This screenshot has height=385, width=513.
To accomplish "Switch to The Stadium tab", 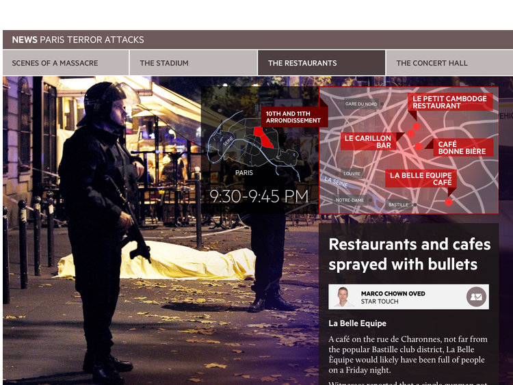I will 194,63.
